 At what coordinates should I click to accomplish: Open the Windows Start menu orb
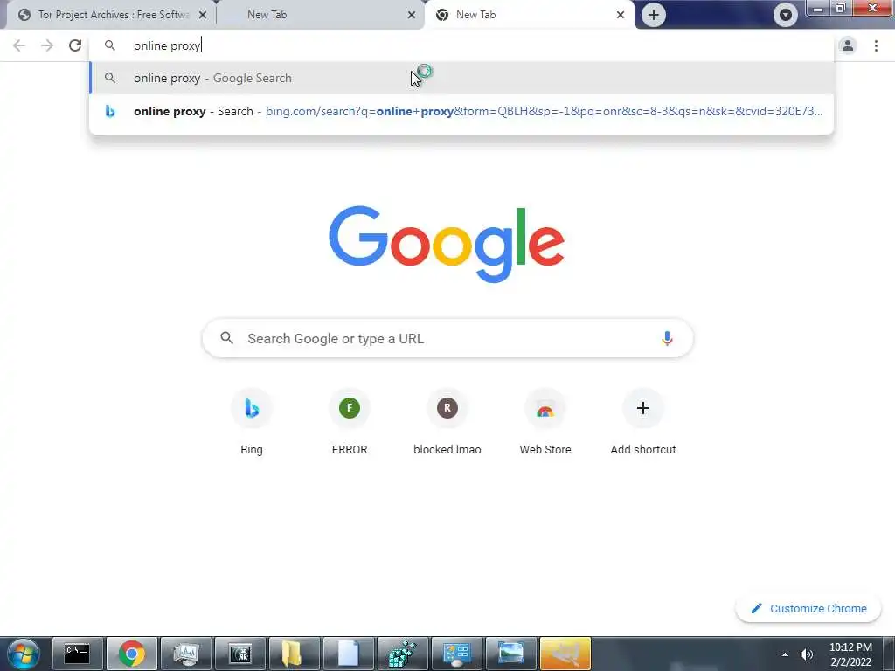pos(22,654)
